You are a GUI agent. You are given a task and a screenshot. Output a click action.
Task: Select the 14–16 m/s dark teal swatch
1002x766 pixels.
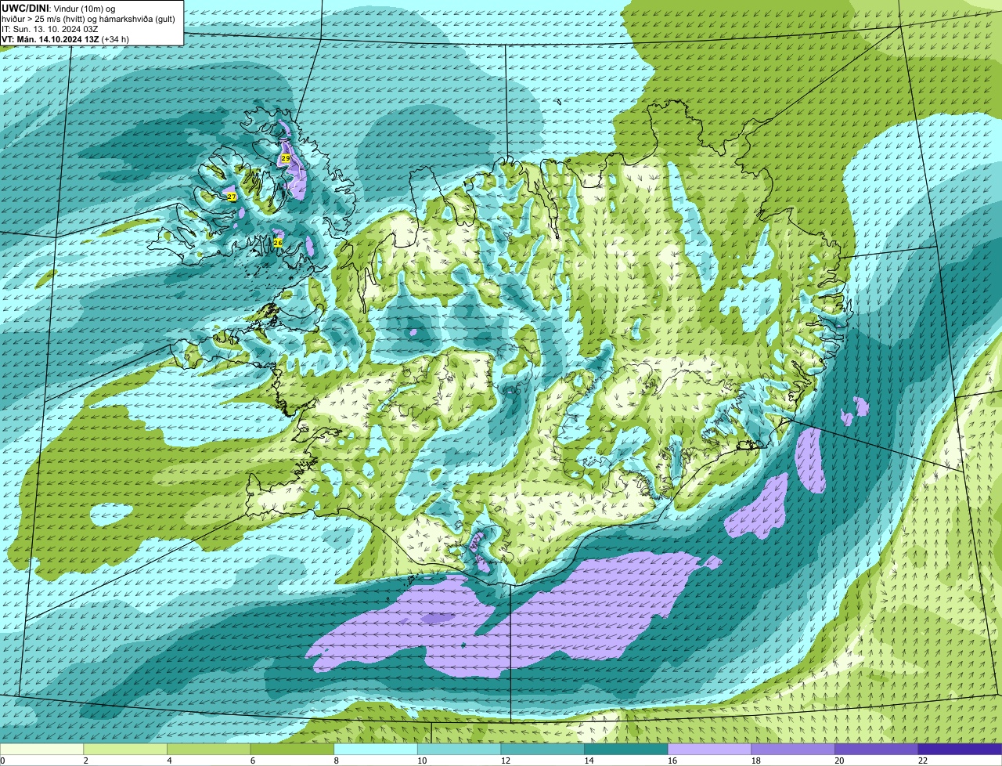[625, 750]
